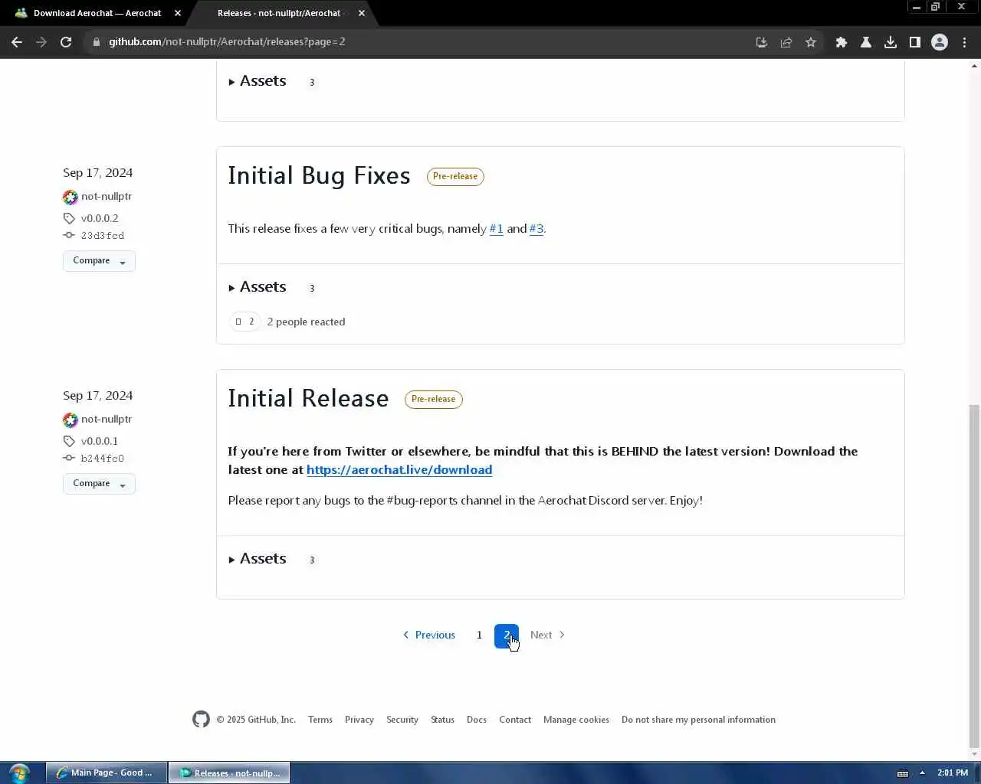The image size is (981, 784).
Task: Open Privacy in the footer
Action: click(359, 720)
